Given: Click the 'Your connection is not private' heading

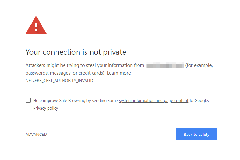Looking at the screenshot, I should pyautogui.click(x=76, y=52).
